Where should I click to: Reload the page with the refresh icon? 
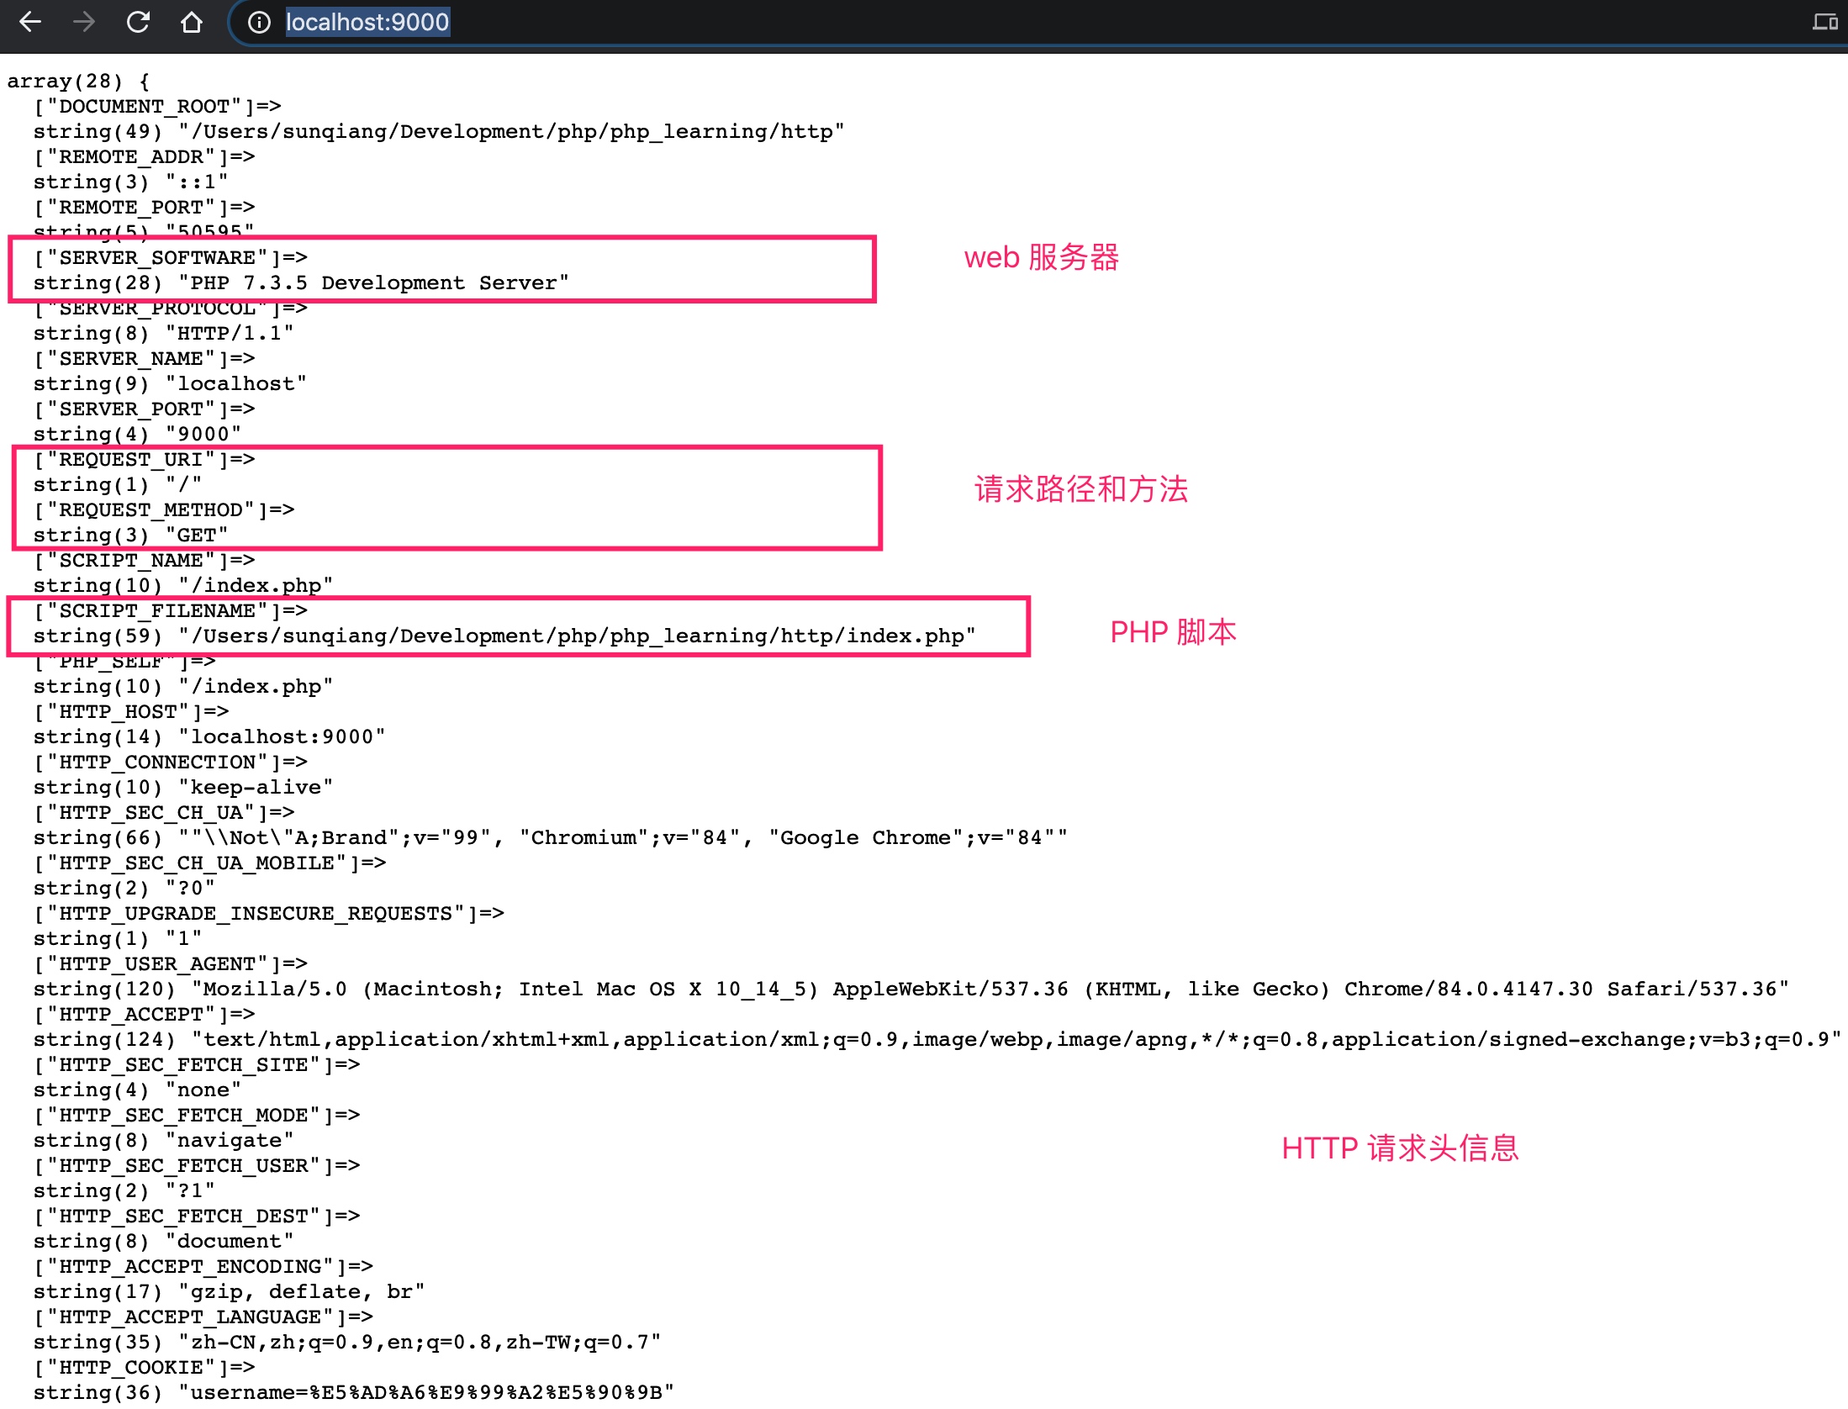[x=138, y=22]
